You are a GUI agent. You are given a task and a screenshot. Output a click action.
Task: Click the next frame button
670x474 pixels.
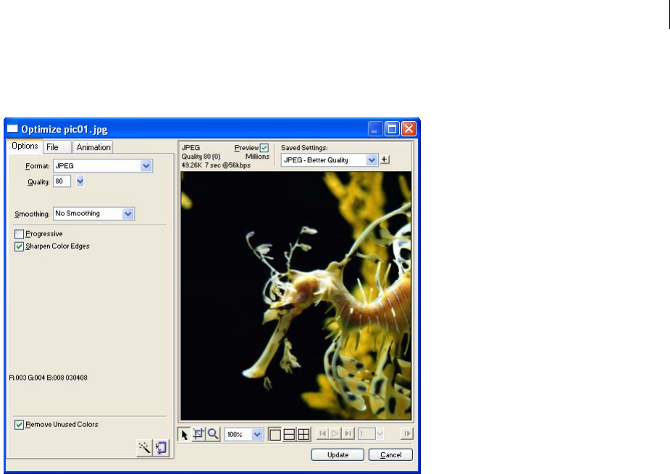tap(407, 434)
